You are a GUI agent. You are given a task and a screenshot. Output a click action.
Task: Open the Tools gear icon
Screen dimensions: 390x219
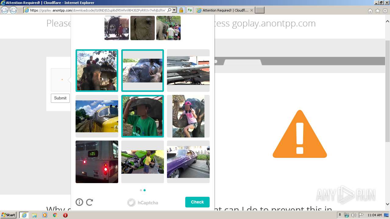pos(385,11)
